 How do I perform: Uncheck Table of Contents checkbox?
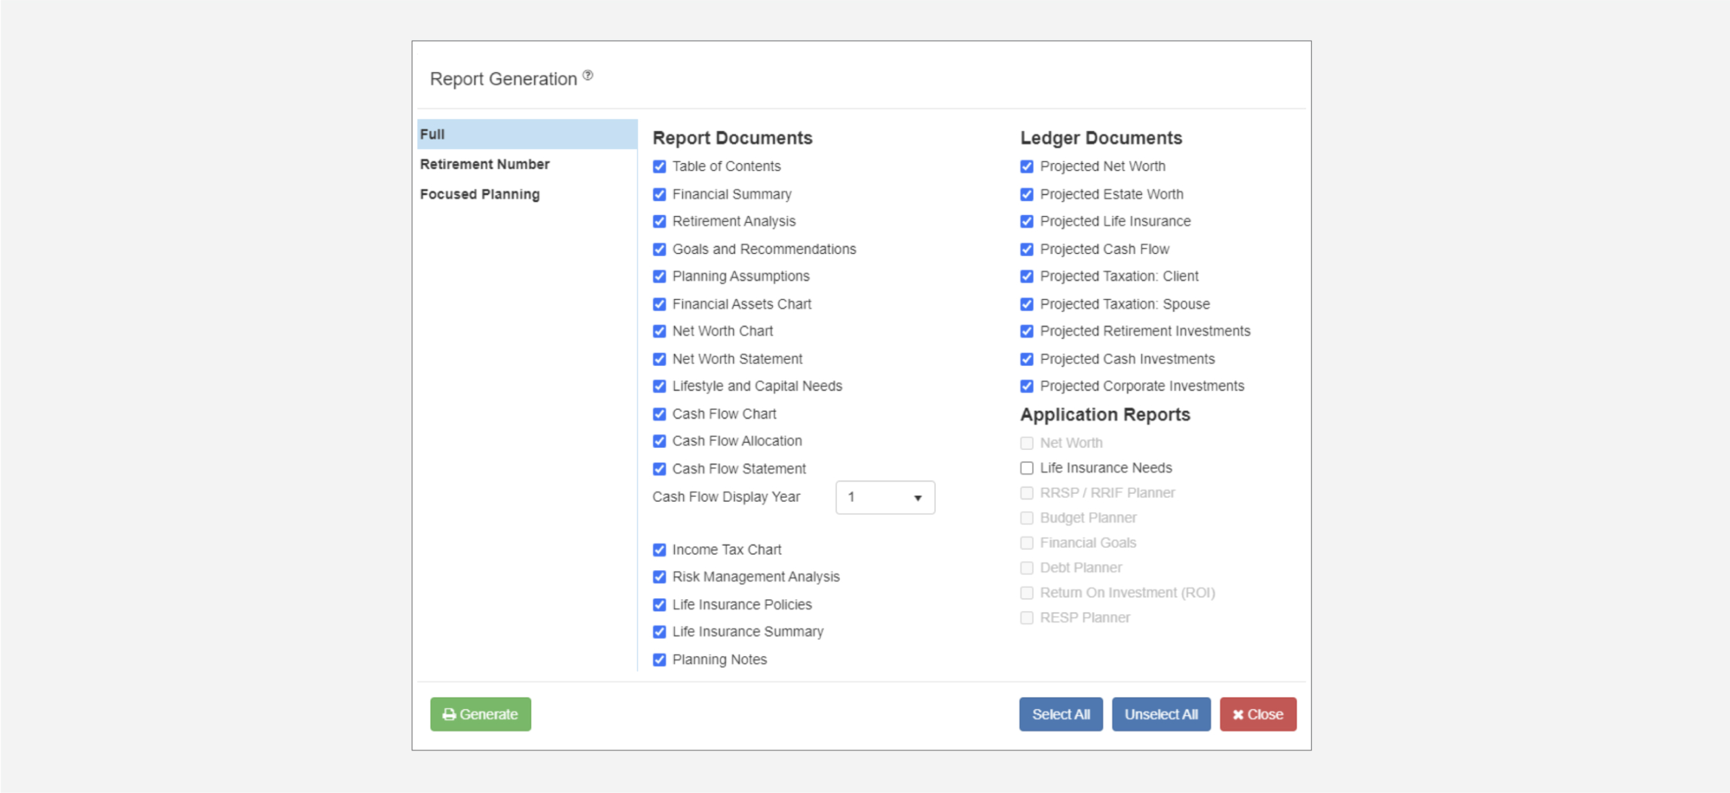[660, 167]
